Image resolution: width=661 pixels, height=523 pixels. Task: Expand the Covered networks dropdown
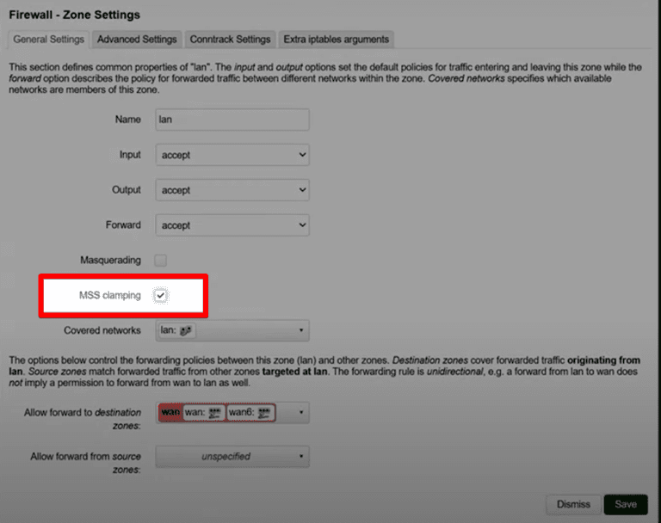tap(300, 330)
